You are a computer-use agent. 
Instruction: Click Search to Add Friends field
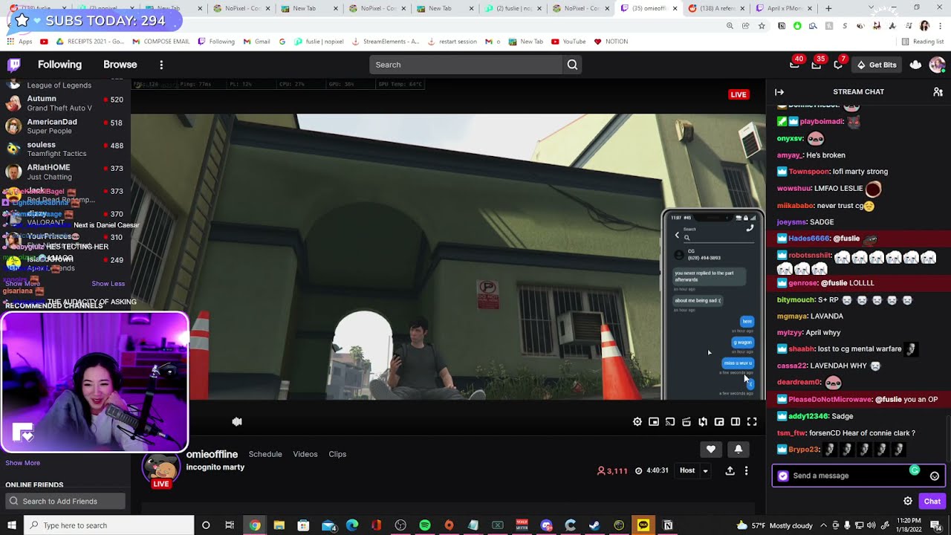[x=65, y=502]
